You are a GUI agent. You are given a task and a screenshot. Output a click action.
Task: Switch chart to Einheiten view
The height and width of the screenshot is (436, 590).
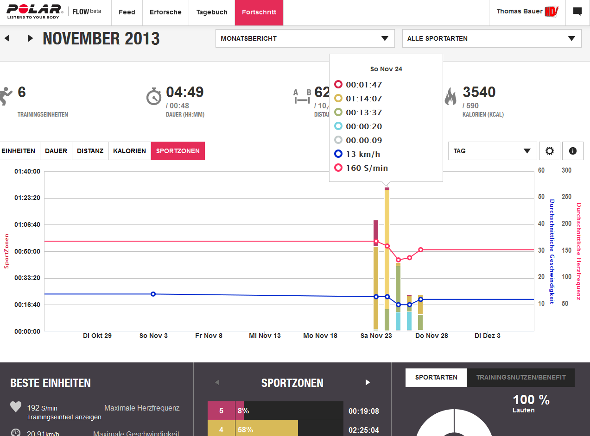coord(19,151)
